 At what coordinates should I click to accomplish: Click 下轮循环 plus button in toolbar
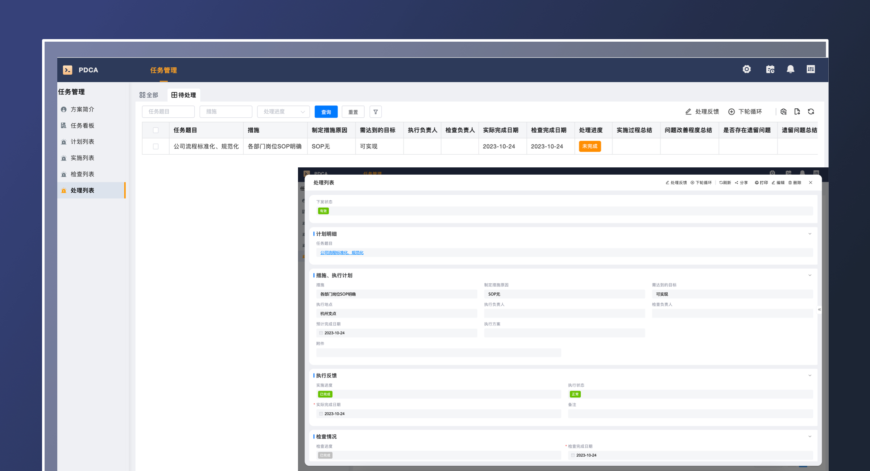coord(745,112)
